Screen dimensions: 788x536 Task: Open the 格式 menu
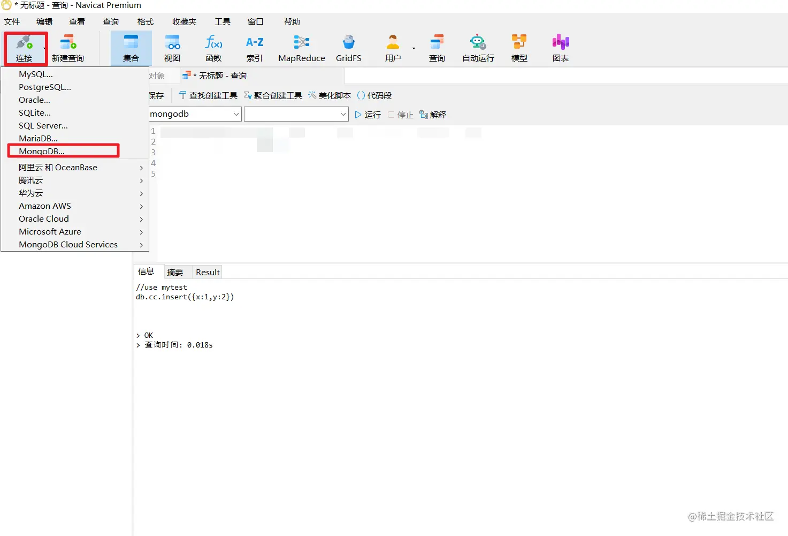[146, 21]
